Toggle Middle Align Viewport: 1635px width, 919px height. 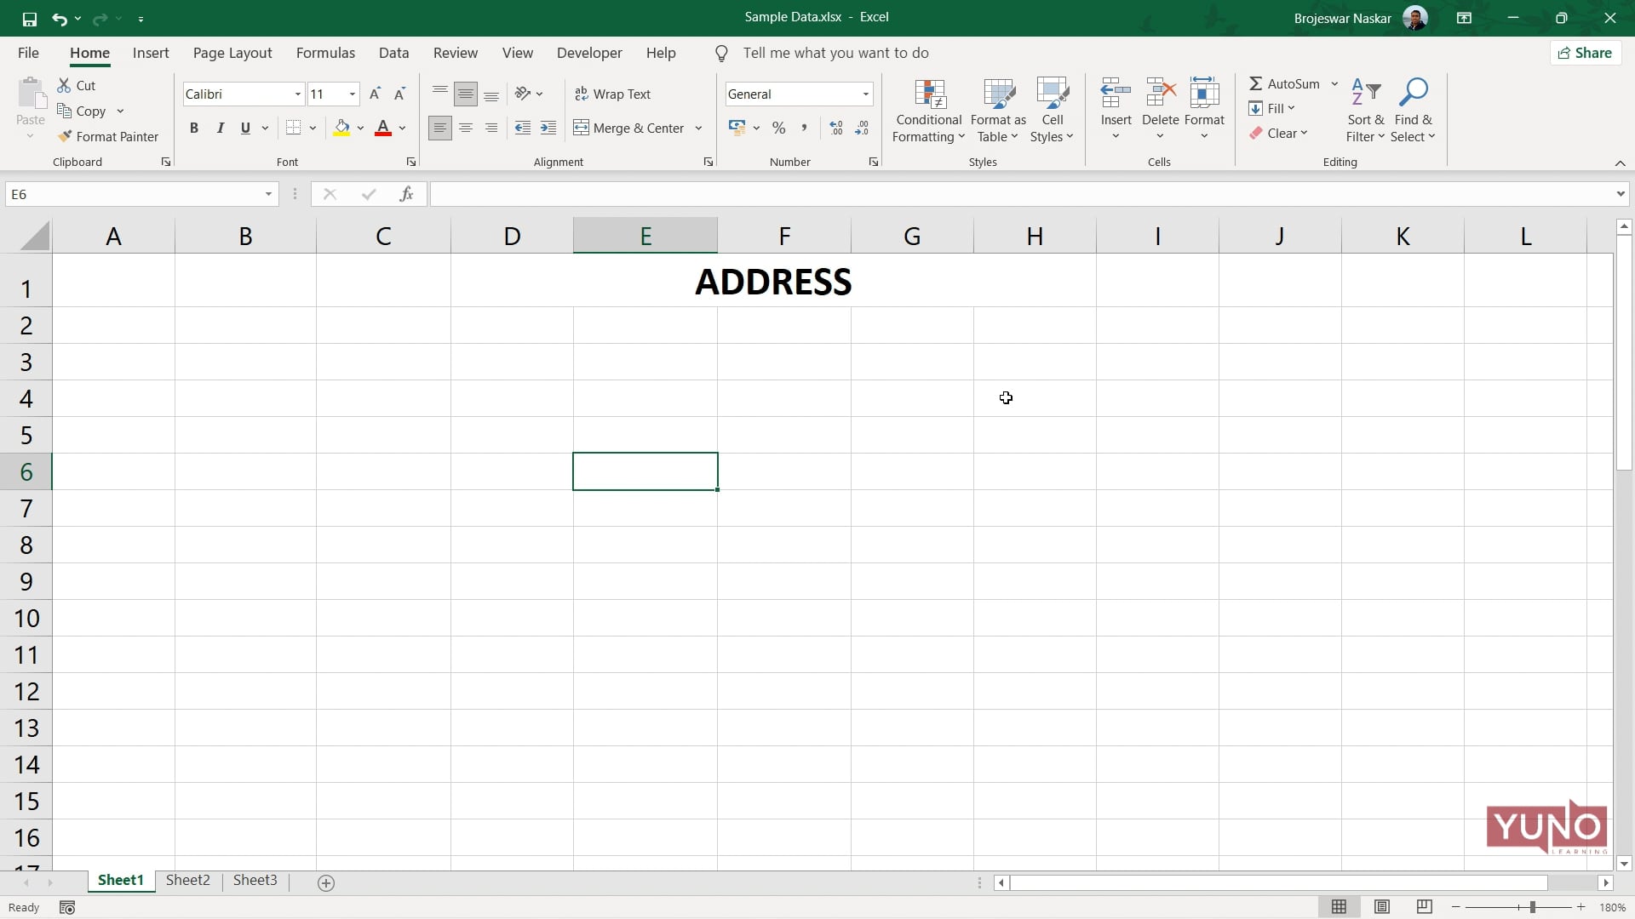(x=465, y=94)
